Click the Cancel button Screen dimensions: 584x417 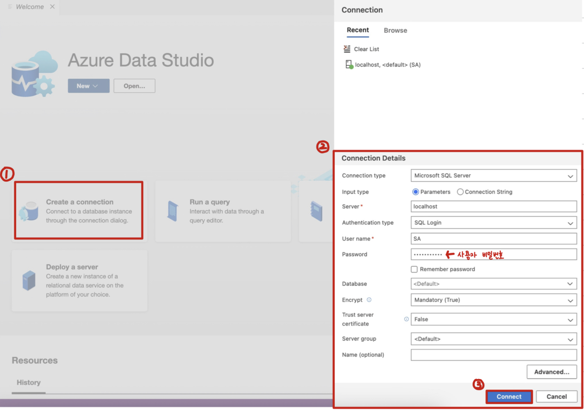(556, 396)
